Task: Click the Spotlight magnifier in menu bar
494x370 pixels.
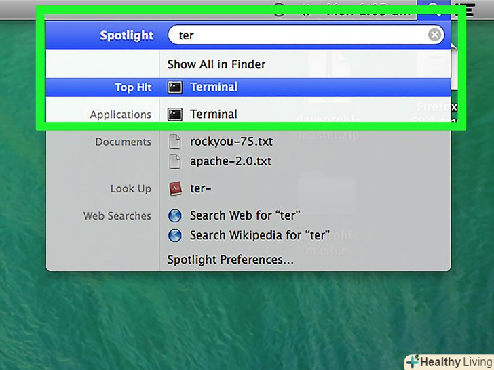Action: click(434, 9)
